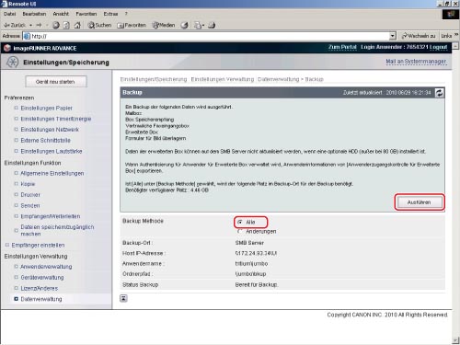Click the imageRUNNER ADVANCE logo icon

(x=7, y=48)
